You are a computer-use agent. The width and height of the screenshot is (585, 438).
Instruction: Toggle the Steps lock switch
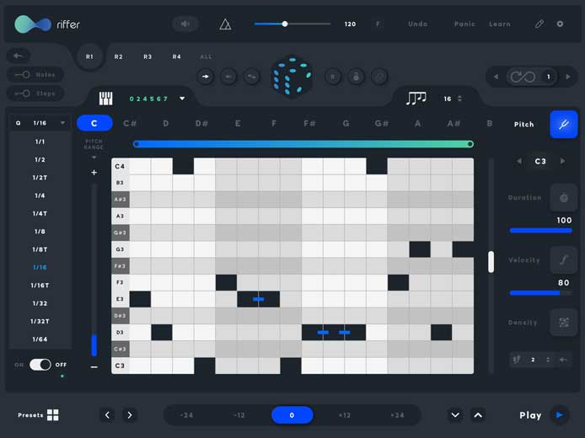point(23,93)
